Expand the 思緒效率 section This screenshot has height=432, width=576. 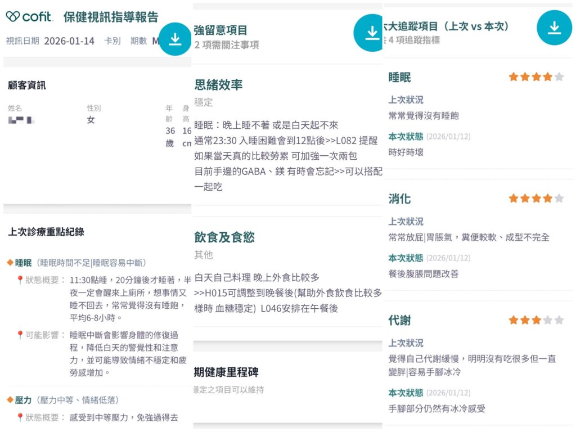pos(217,85)
